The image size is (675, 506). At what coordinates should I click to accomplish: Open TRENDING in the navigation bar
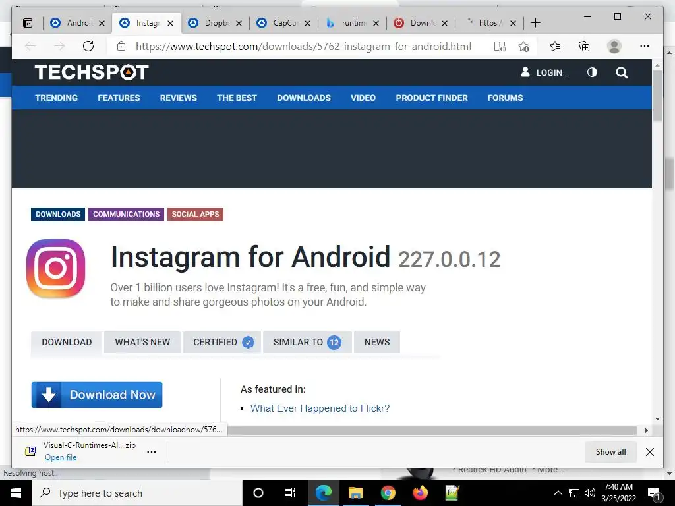point(57,98)
